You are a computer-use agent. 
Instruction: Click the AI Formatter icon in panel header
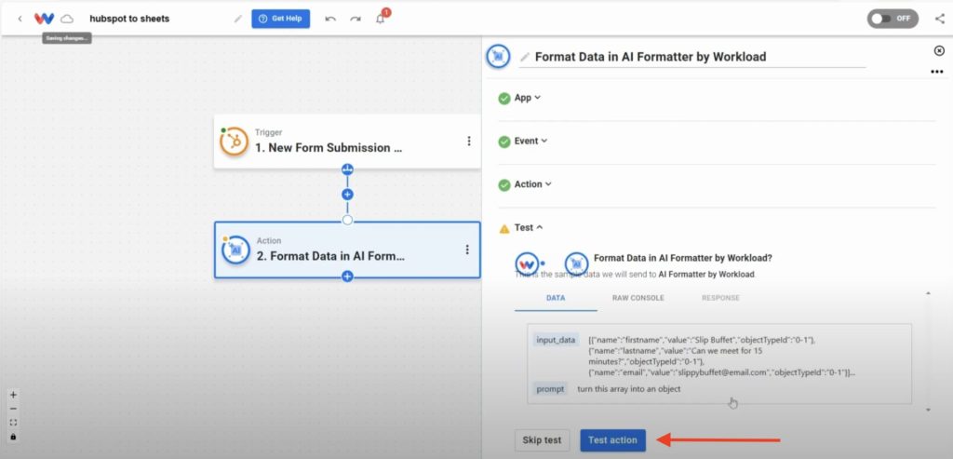click(x=499, y=57)
